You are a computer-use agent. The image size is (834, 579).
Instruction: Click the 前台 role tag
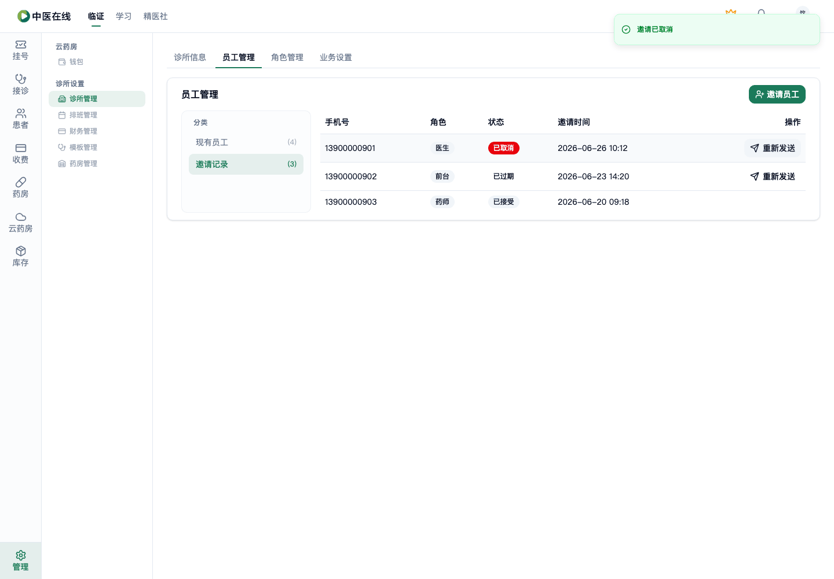pyautogui.click(x=442, y=176)
